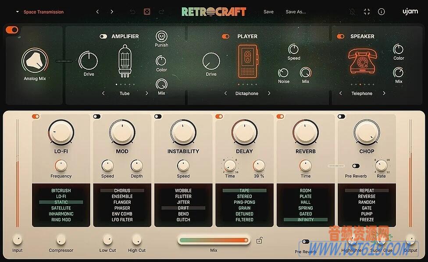Screen dimensions: 428x262
Task: Select HALL in the REVERB list
Action: point(306,202)
